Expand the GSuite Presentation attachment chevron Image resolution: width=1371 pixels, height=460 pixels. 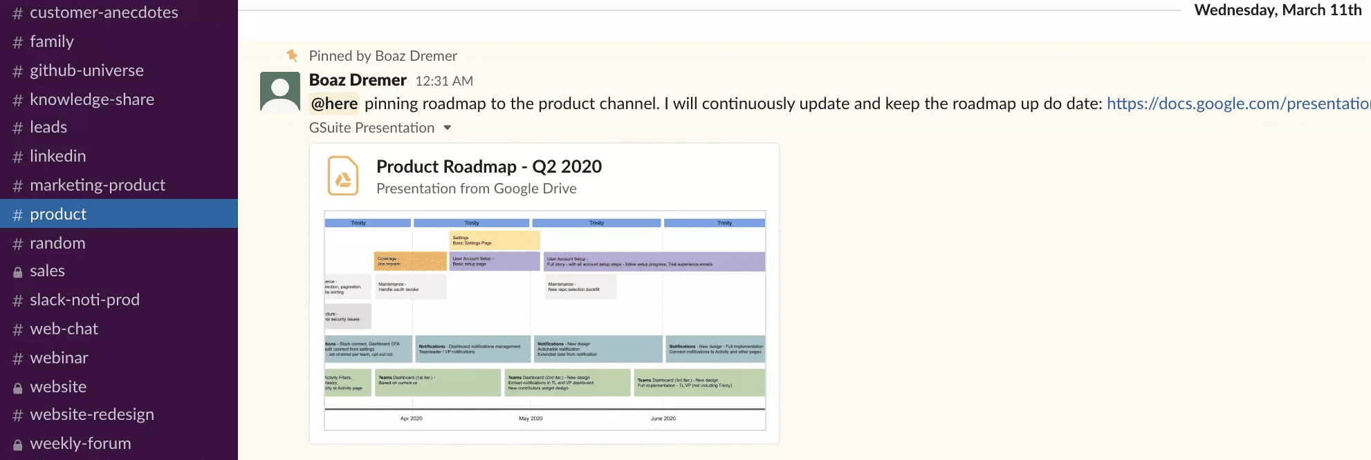447,128
